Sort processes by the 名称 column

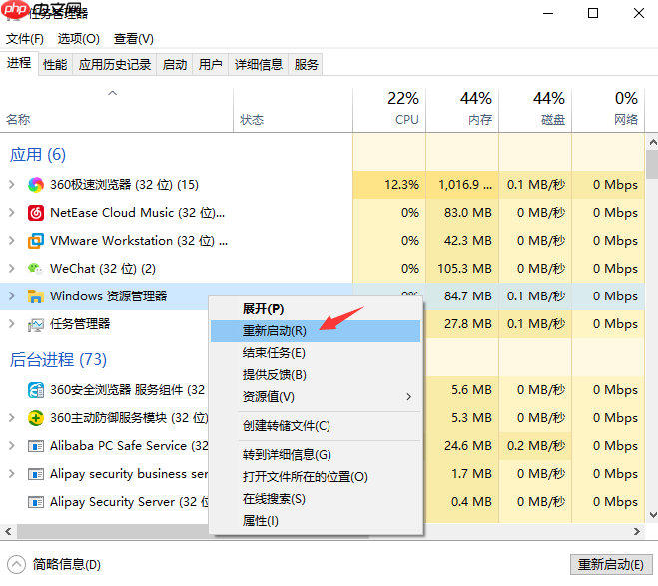(116, 111)
